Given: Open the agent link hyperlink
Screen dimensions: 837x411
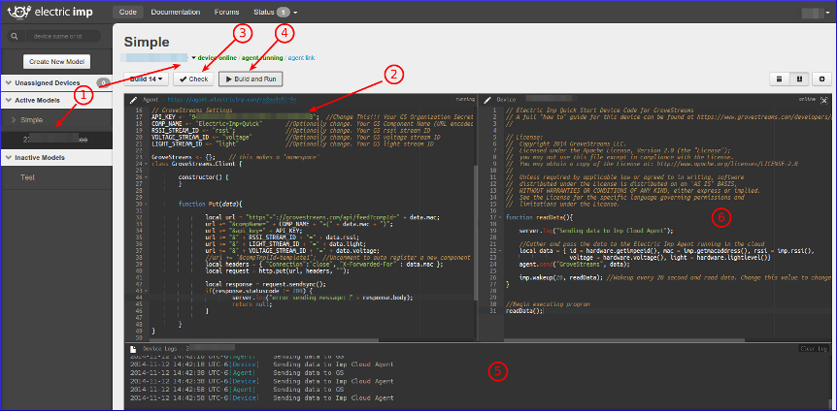Looking at the screenshot, I should tap(301, 58).
